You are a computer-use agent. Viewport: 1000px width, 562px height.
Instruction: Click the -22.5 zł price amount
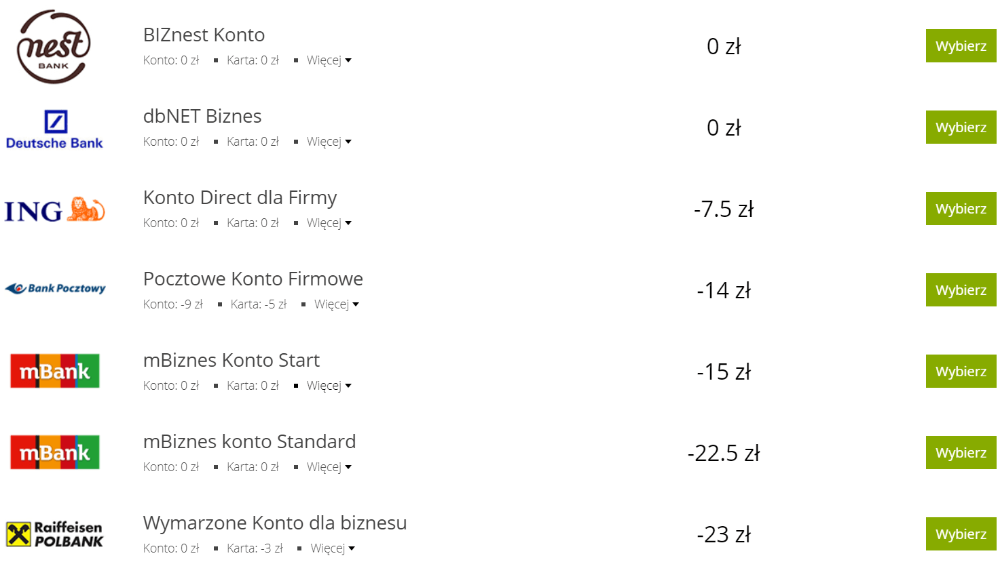724,453
